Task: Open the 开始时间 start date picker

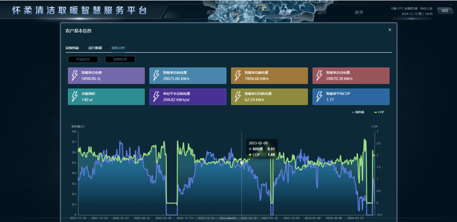Action: tap(83, 60)
